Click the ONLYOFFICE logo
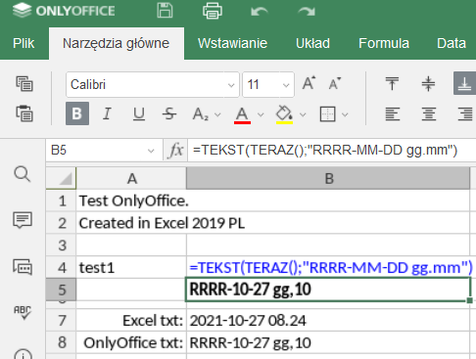This screenshot has width=476, height=359. point(64,11)
